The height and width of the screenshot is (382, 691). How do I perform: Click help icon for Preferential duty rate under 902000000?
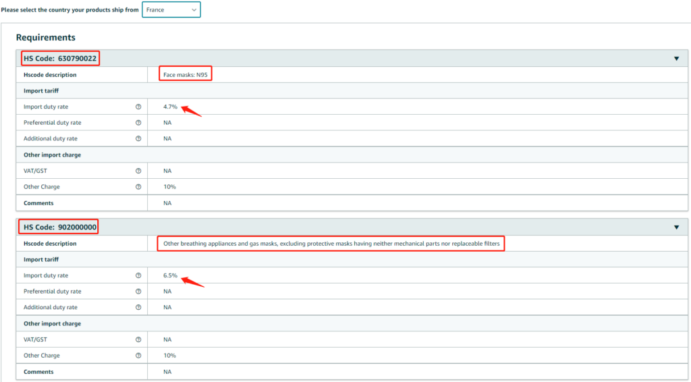(x=138, y=292)
